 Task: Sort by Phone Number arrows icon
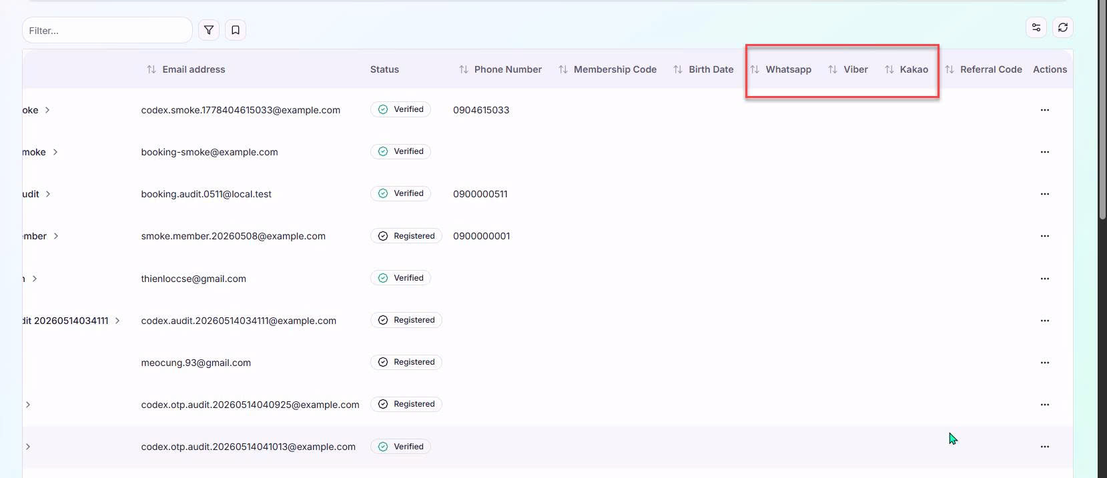tap(464, 69)
